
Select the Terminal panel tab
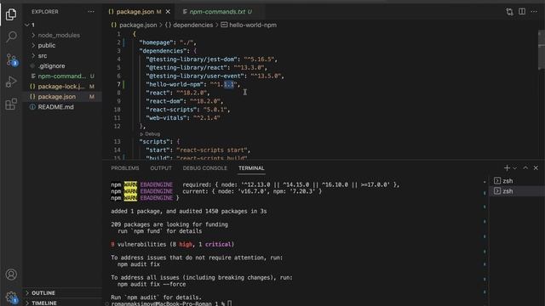click(251, 168)
